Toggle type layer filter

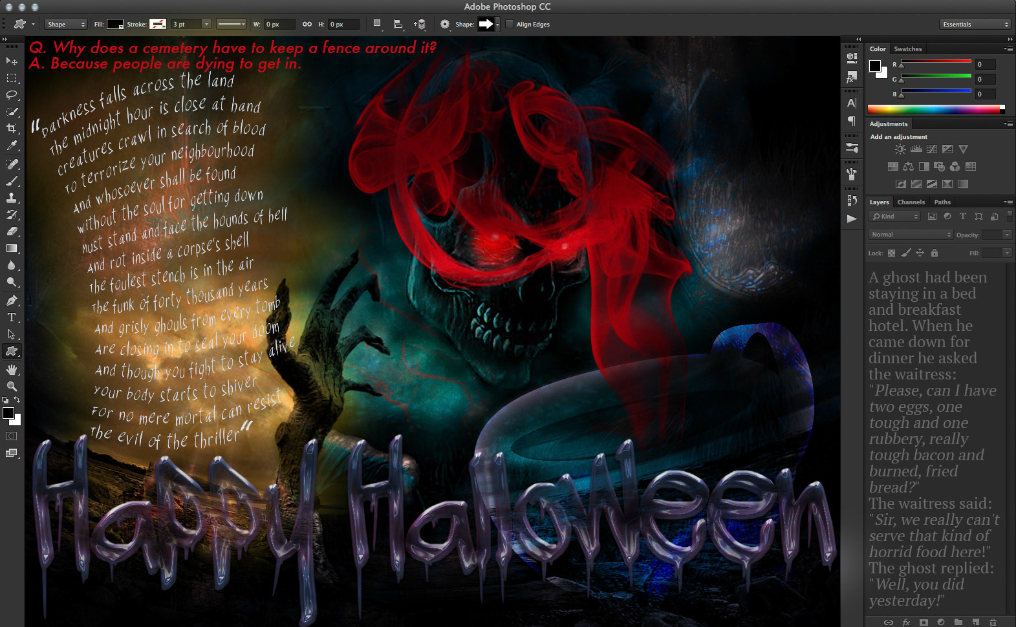[x=963, y=217]
